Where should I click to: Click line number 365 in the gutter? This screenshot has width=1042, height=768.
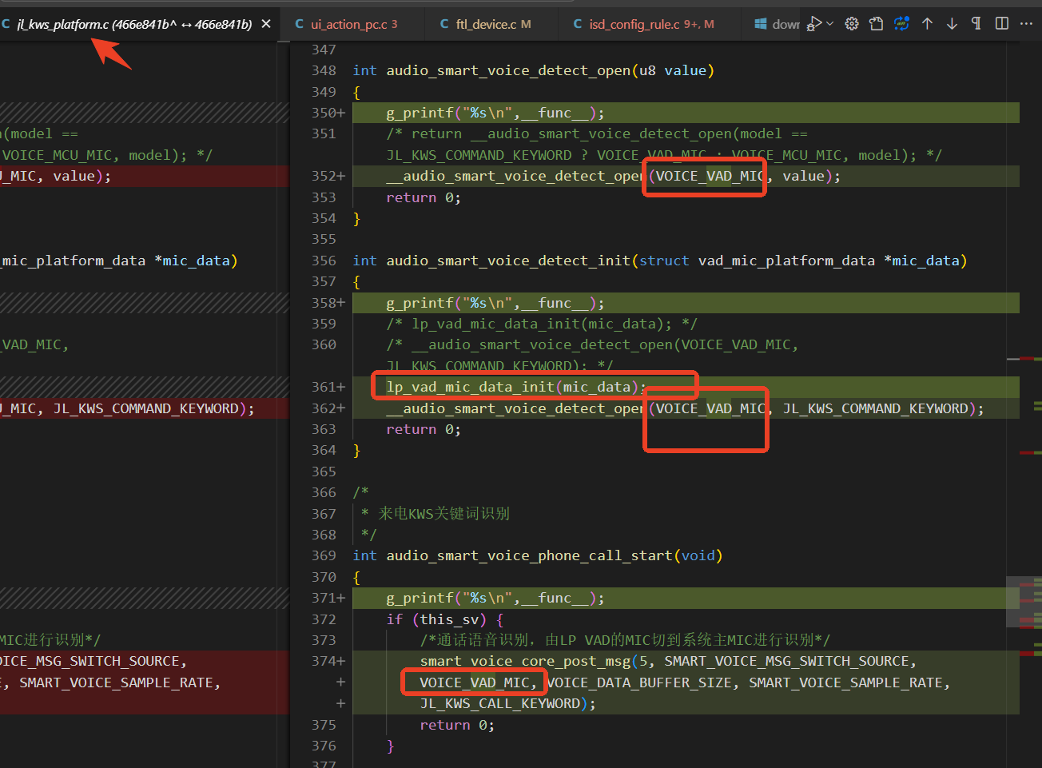click(x=324, y=472)
